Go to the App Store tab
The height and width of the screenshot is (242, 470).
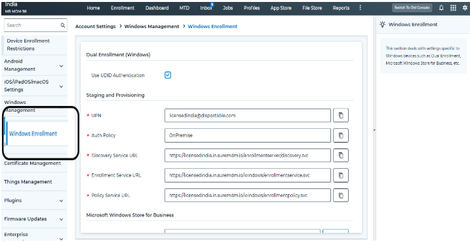(x=281, y=8)
